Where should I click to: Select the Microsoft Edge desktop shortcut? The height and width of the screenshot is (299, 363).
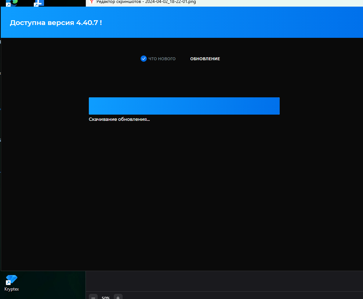12,3
